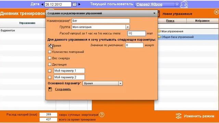Go to previous date arrow

point(42,4)
